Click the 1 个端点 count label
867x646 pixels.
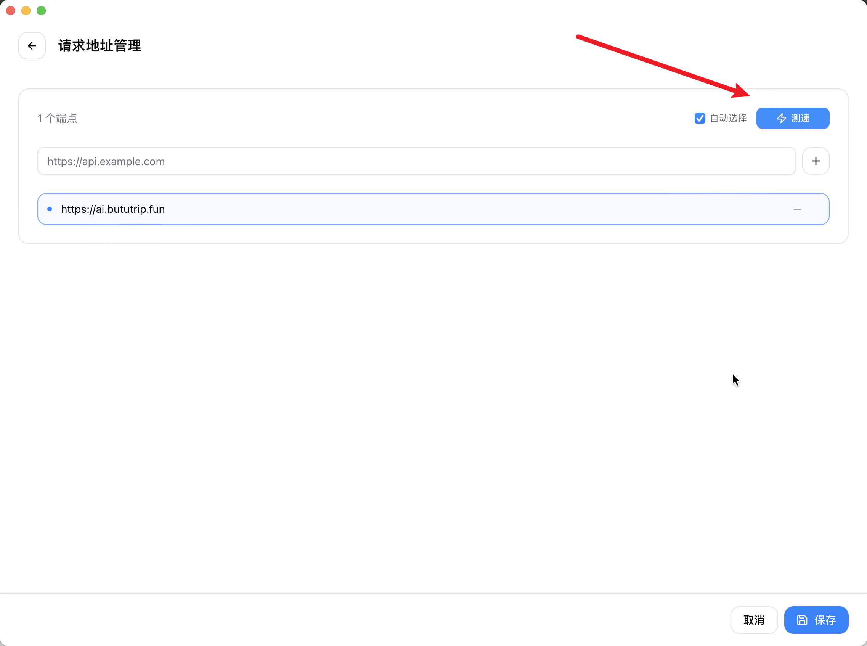[58, 118]
